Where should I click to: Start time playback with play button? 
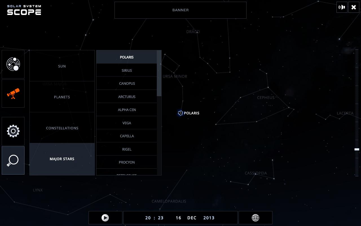[x=105, y=218]
